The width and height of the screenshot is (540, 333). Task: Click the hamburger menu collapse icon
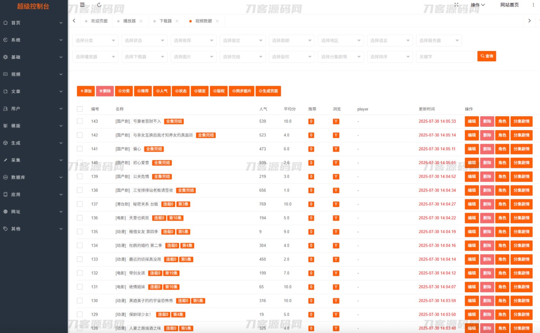tap(82, 5)
